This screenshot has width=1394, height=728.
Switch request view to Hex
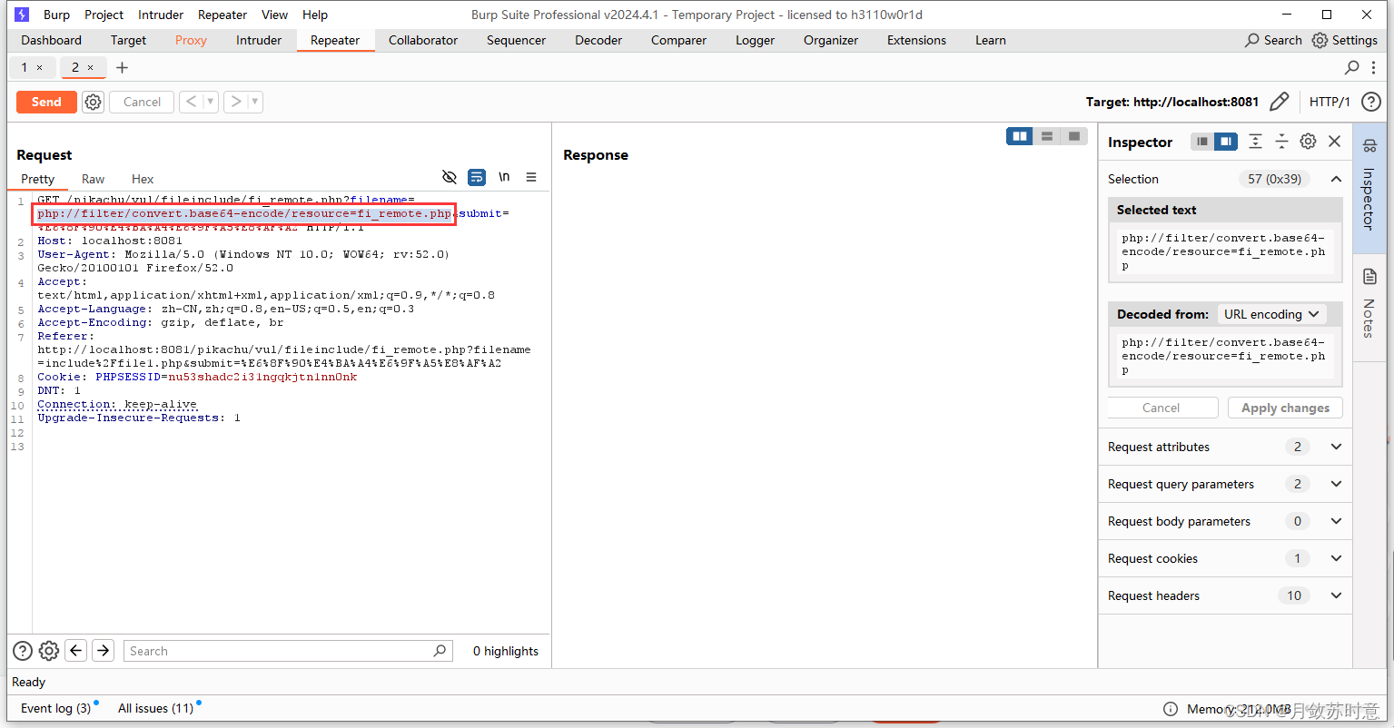[143, 179]
